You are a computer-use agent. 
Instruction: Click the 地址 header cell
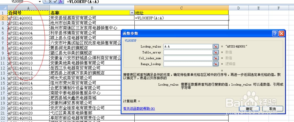pos(181,13)
